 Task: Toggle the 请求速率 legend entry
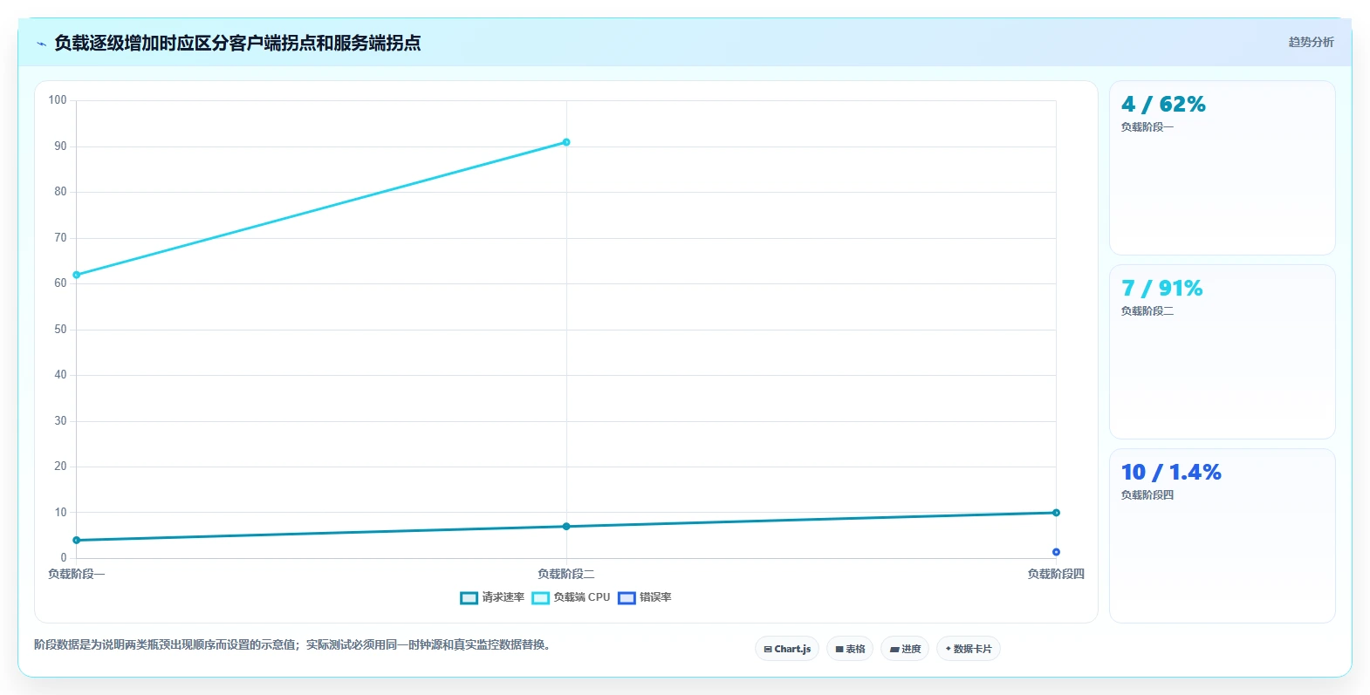pos(492,597)
